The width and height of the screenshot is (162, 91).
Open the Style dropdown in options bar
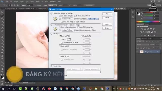click(53, 5)
